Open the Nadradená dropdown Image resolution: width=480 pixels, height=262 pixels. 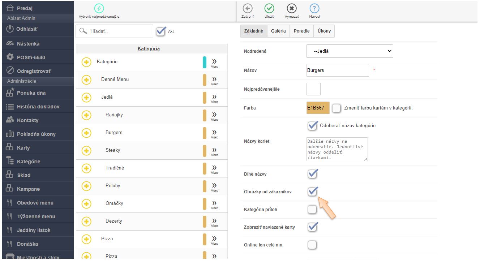(350, 51)
